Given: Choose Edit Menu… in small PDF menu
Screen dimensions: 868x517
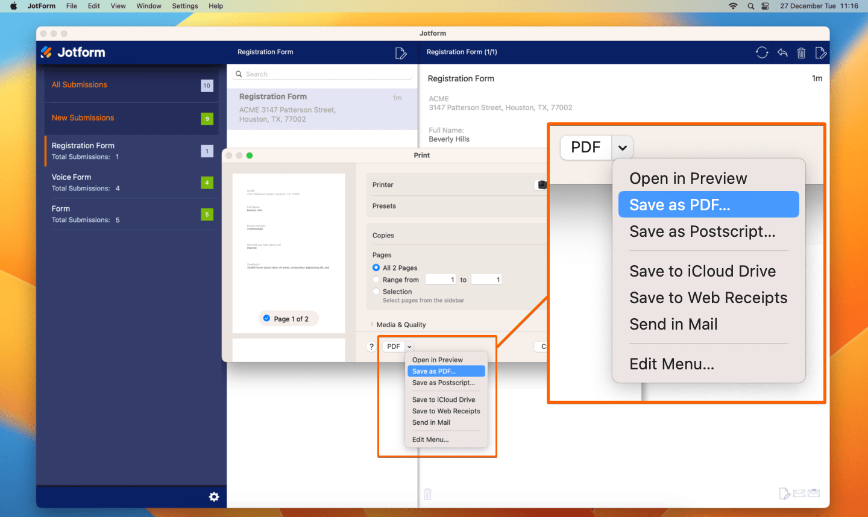Looking at the screenshot, I should [446, 439].
